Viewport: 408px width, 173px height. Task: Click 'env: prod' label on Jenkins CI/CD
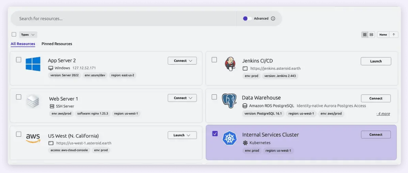click(251, 76)
